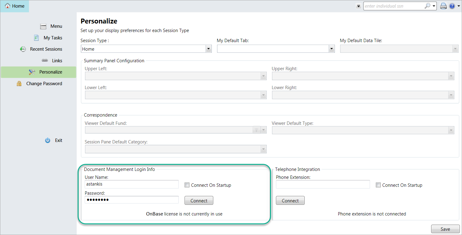This screenshot has width=462, height=235.
Task: Click the Save button
Action: tap(445, 229)
